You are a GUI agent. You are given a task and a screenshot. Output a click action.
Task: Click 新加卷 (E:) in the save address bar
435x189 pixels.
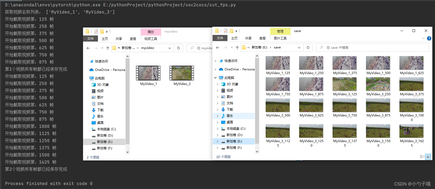pos(259,47)
